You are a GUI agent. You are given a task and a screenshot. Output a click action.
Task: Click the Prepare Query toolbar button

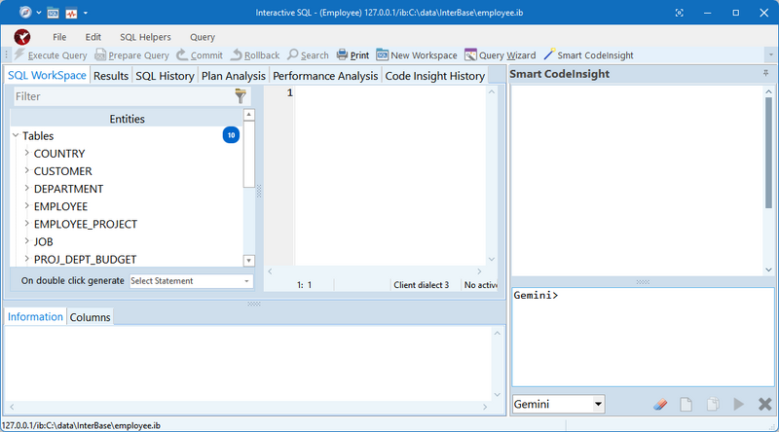[131, 55]
